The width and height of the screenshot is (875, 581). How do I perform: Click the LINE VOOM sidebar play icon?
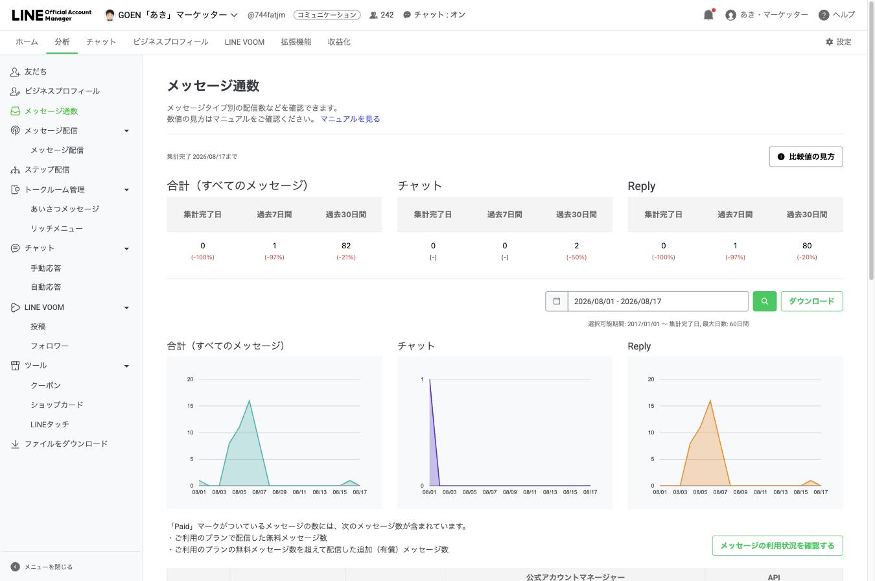15,307
